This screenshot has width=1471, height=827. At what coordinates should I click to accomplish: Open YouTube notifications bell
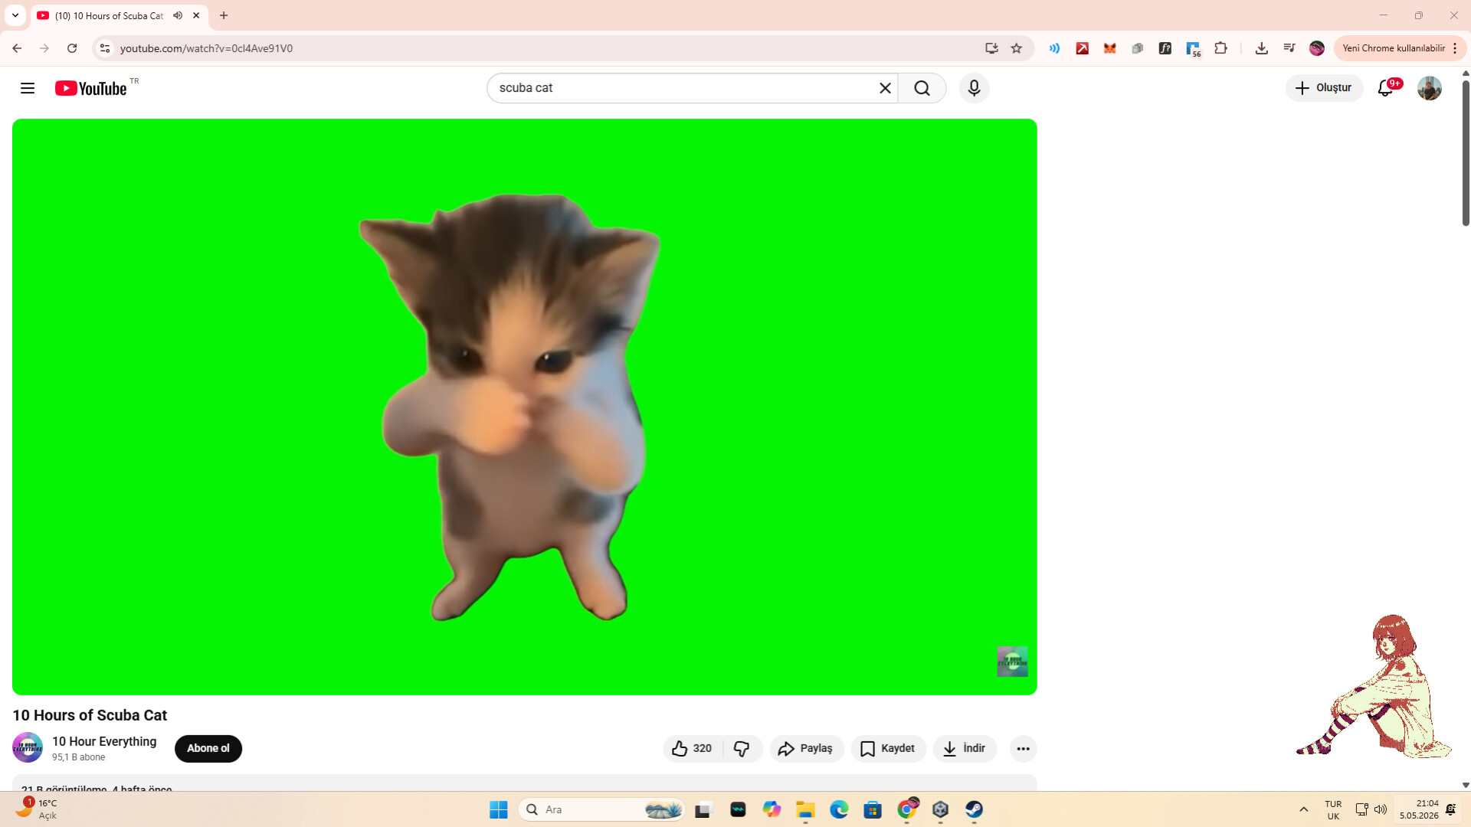pos(1385,88)
